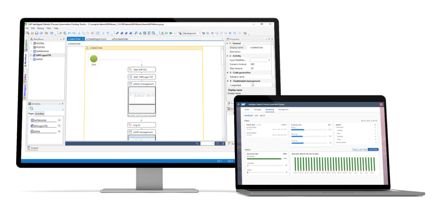
Task: Open the Development environment dropdown
Action: (x=199, y=33)
